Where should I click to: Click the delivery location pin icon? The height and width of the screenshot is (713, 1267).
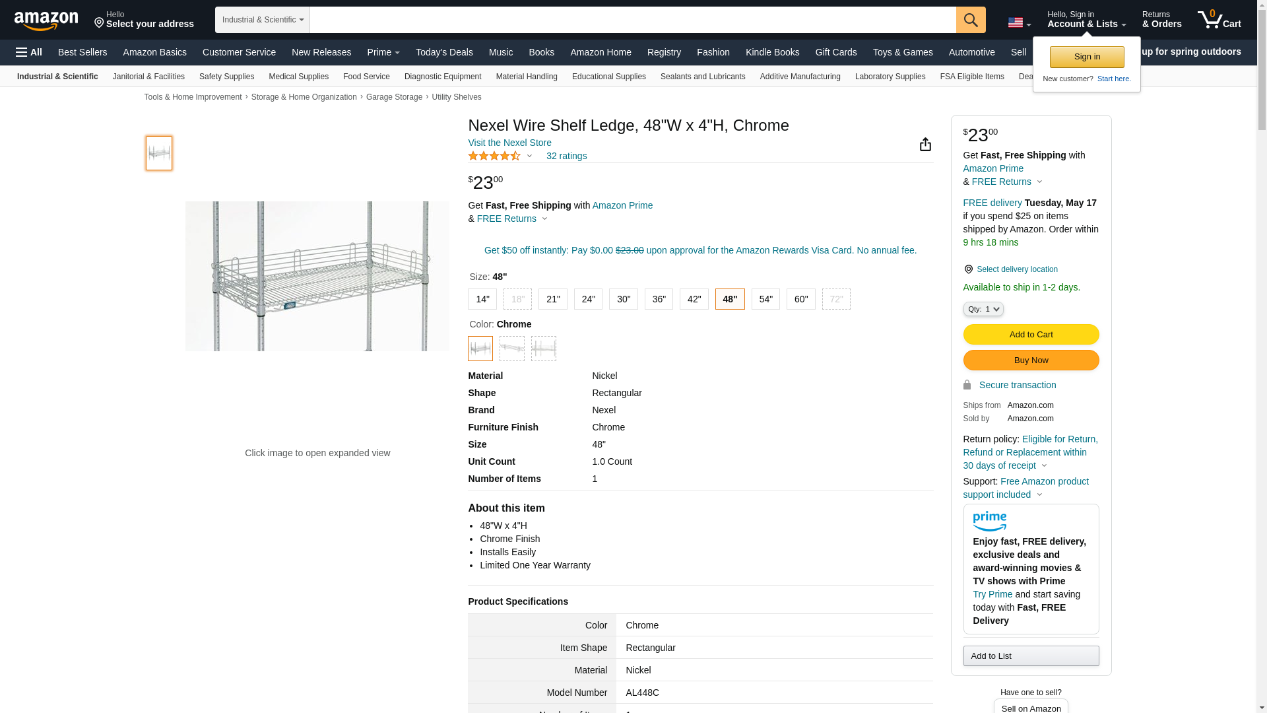[x=968, y=269]
